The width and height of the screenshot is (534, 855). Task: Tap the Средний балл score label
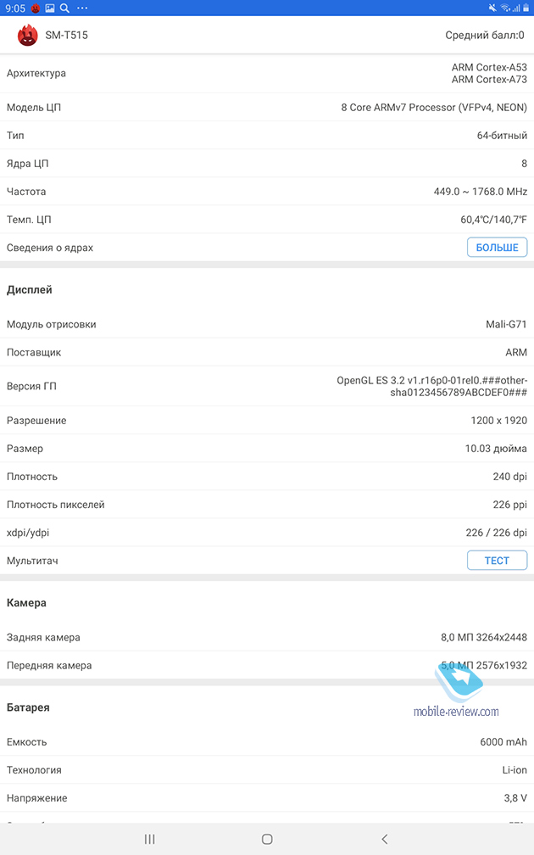484,36
